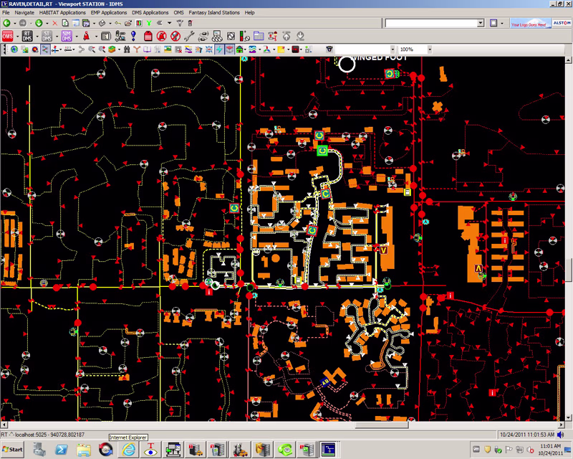Expand the layers stack dropdown arrow
This screenshot has height=459, width=573.
(119, 49)
